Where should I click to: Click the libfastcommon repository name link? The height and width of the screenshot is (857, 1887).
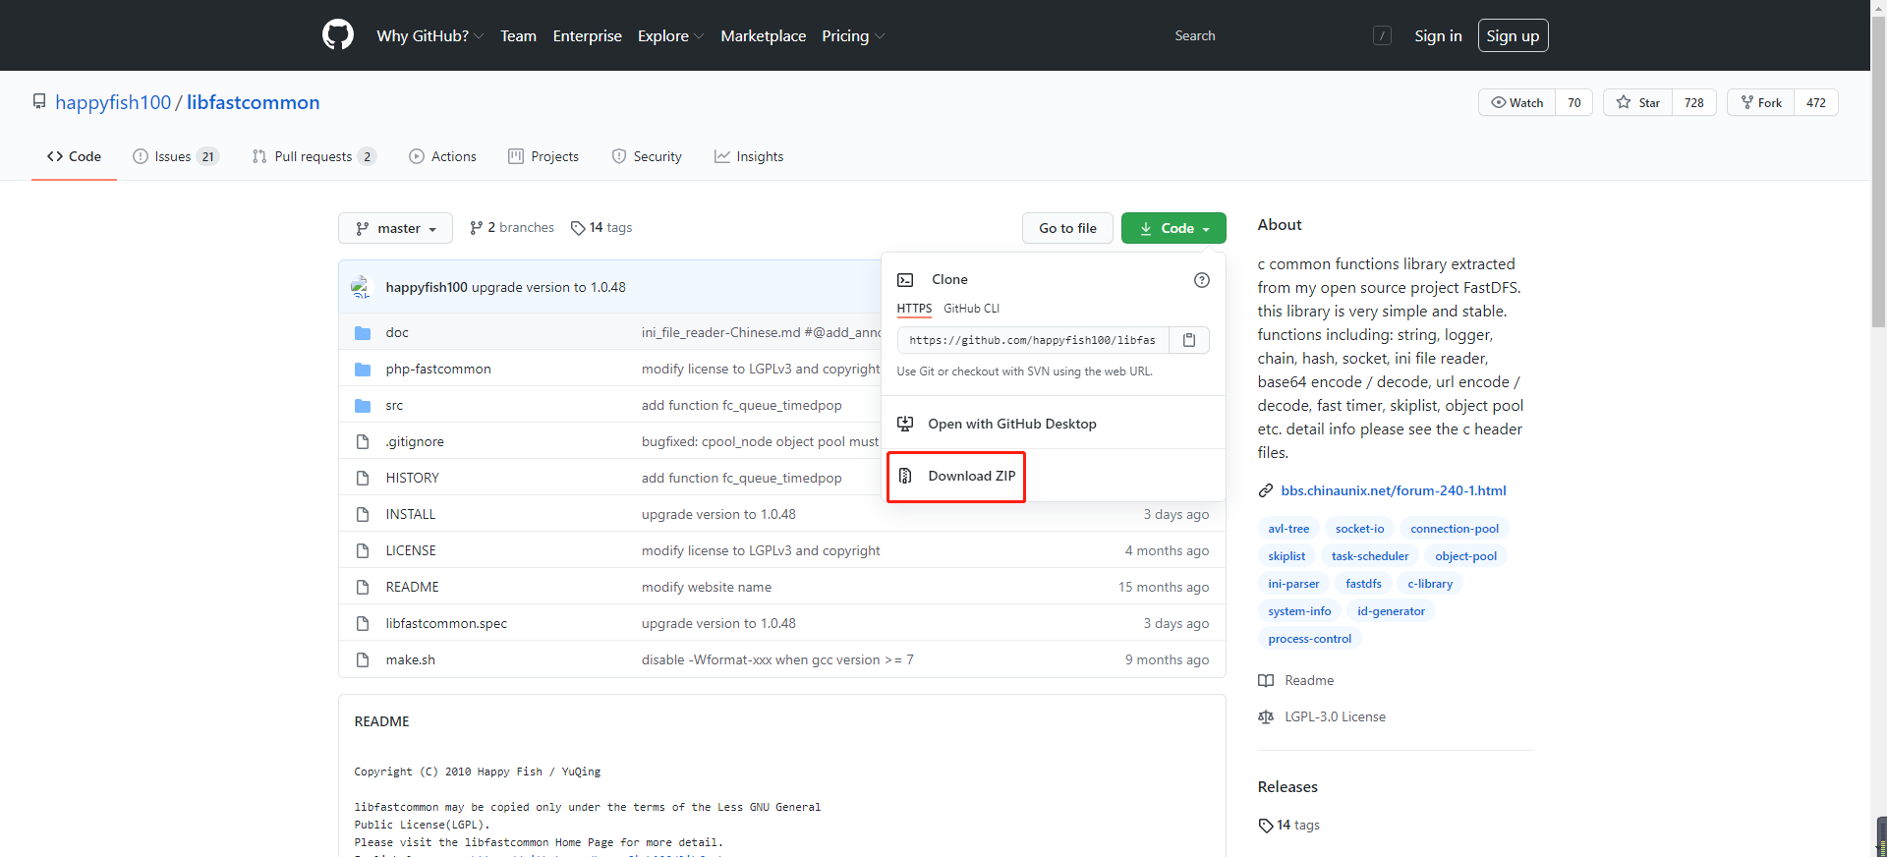pyautogui.click(x=253, y=102)
